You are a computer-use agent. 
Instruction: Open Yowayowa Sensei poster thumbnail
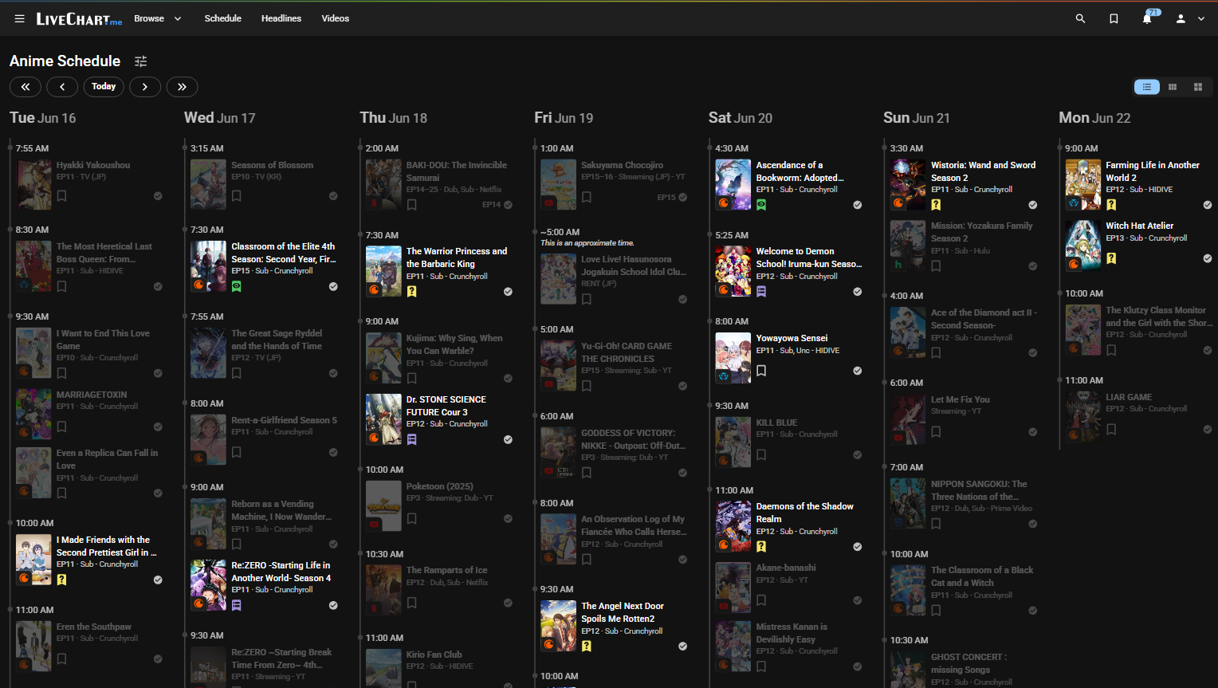(x=733, y=358)
